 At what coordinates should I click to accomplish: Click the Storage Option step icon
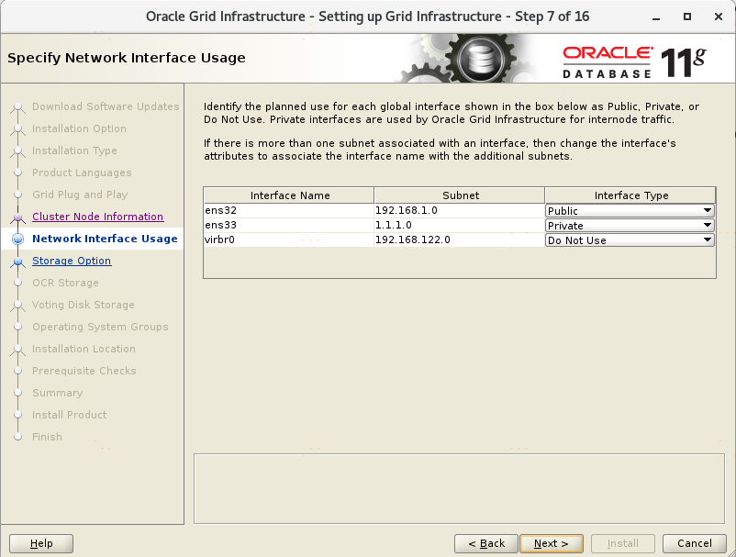click(x=17, y=262)
